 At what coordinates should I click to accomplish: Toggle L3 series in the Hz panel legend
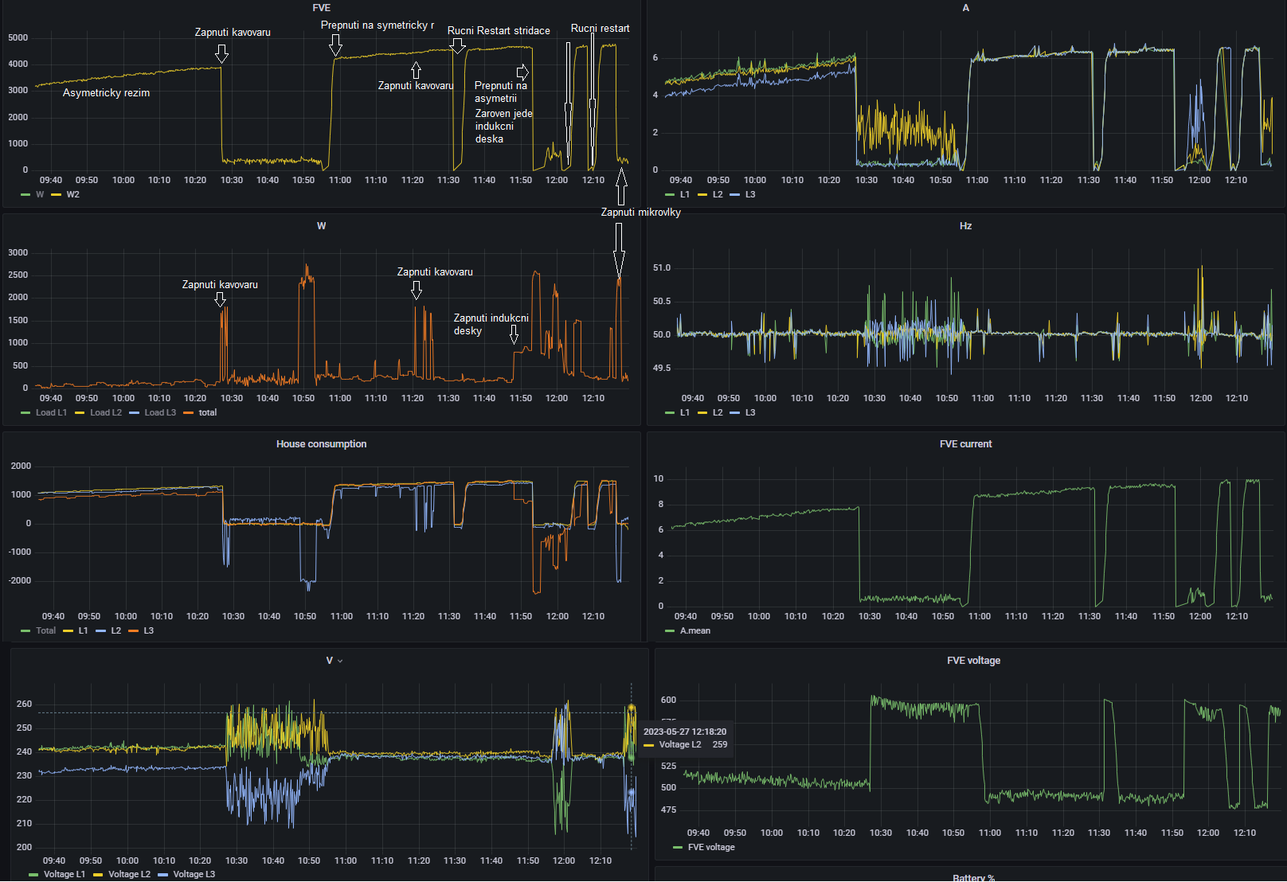tap(750, 412)
